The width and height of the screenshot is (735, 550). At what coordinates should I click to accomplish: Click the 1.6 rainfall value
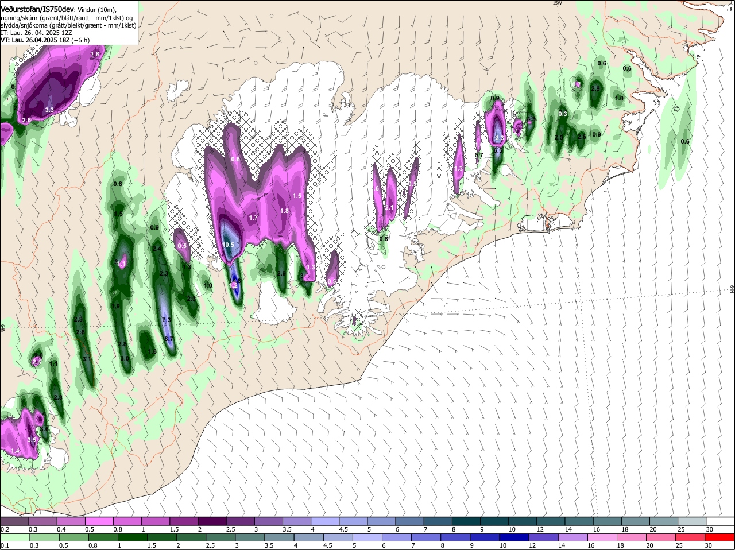click(152, 352)
